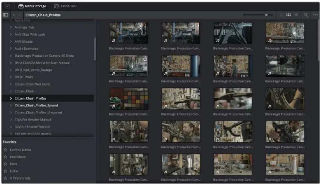The image size is (320, 184).
Task: Go forward with the right navigation arrow
Action: [x=19, y=15]
